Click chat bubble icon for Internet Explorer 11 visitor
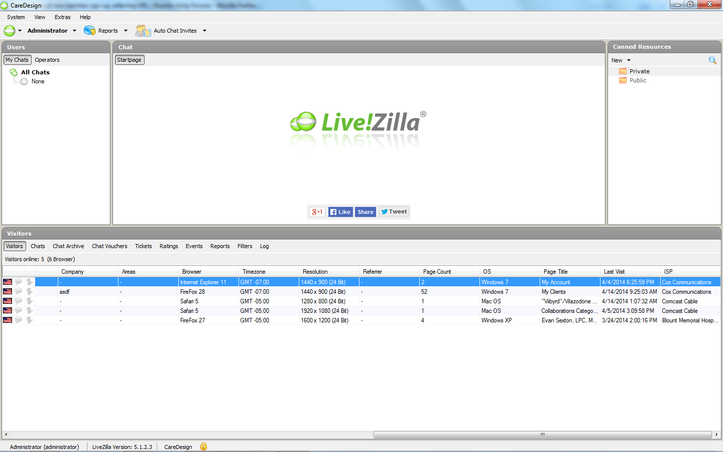Image resolution: width=723 pixels, height=452 pixels. pyautogui.click(x=19, y=282)
